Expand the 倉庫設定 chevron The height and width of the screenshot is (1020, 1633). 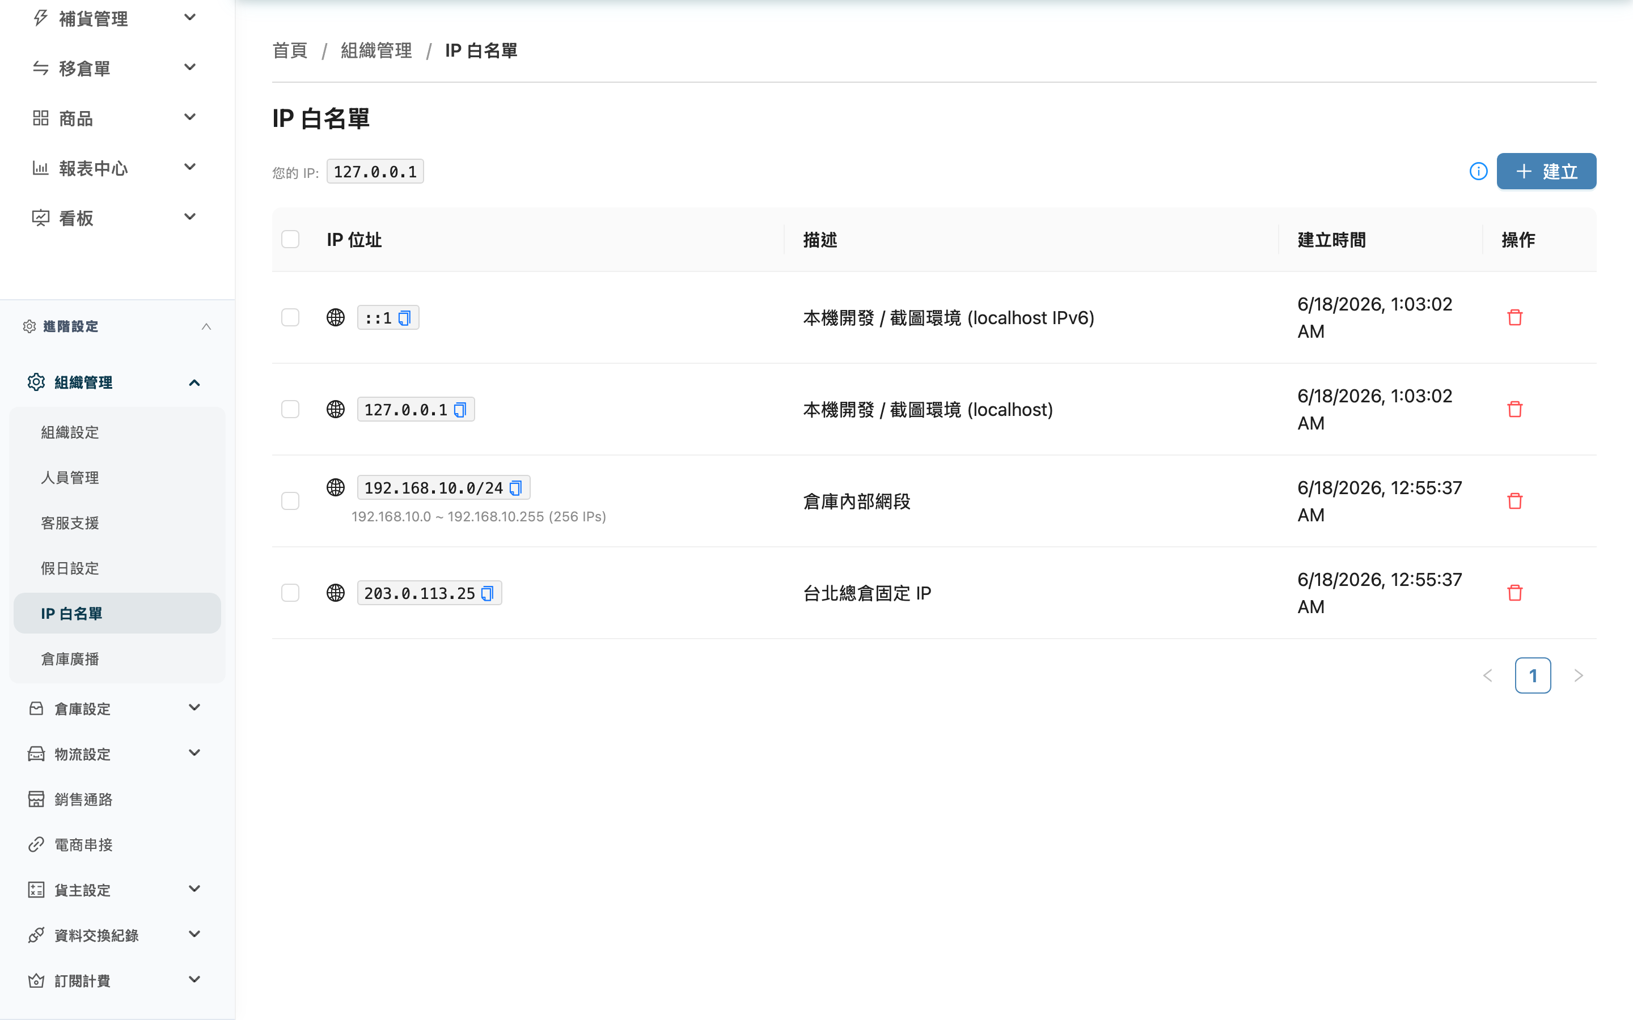click(x=194, y=708)
